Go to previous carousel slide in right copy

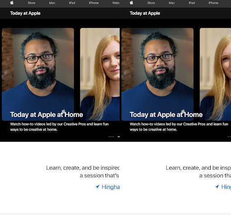(126, 75)
